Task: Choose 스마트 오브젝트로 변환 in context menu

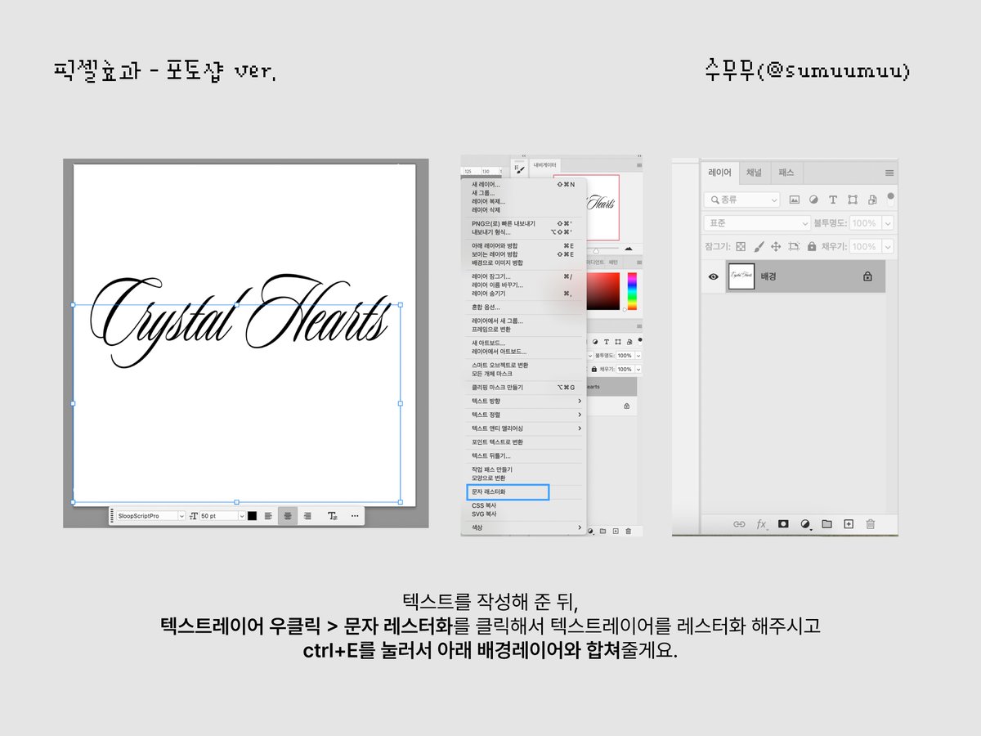Action: click(x=525, y=364)
